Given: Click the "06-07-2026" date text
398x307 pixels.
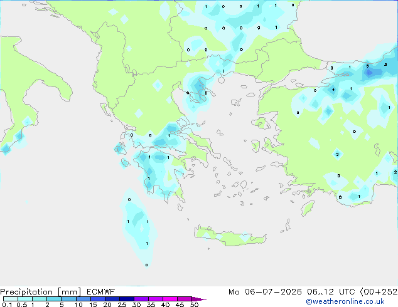Looking at the screenshot, I should 273,292.
